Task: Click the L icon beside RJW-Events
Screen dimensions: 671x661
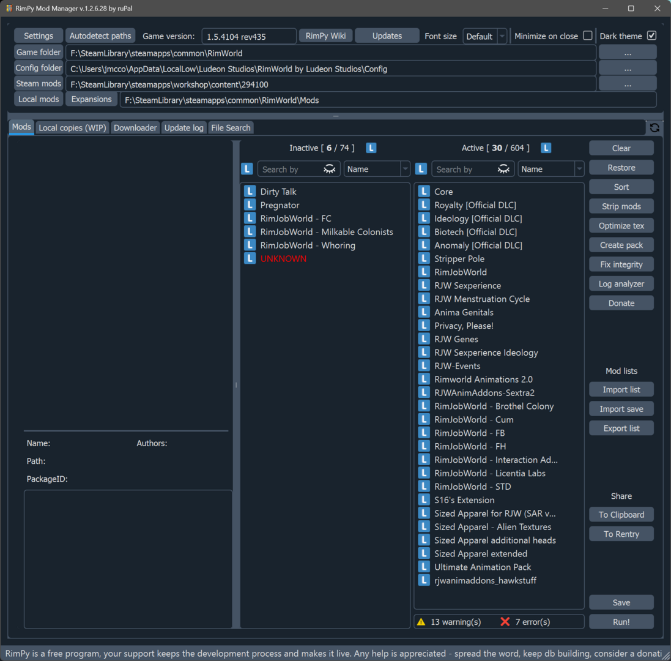Action: pos(424,366)
